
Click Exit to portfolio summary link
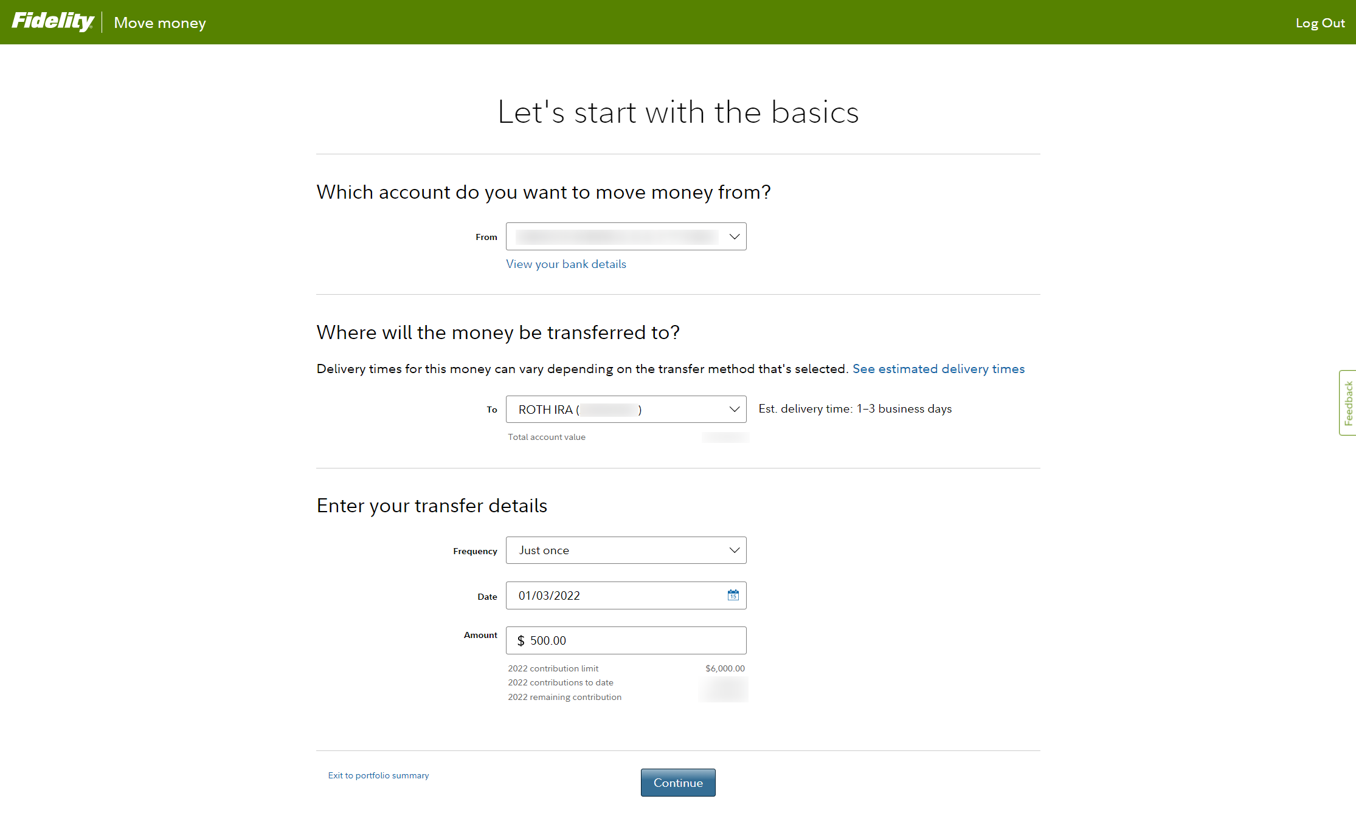379,774
